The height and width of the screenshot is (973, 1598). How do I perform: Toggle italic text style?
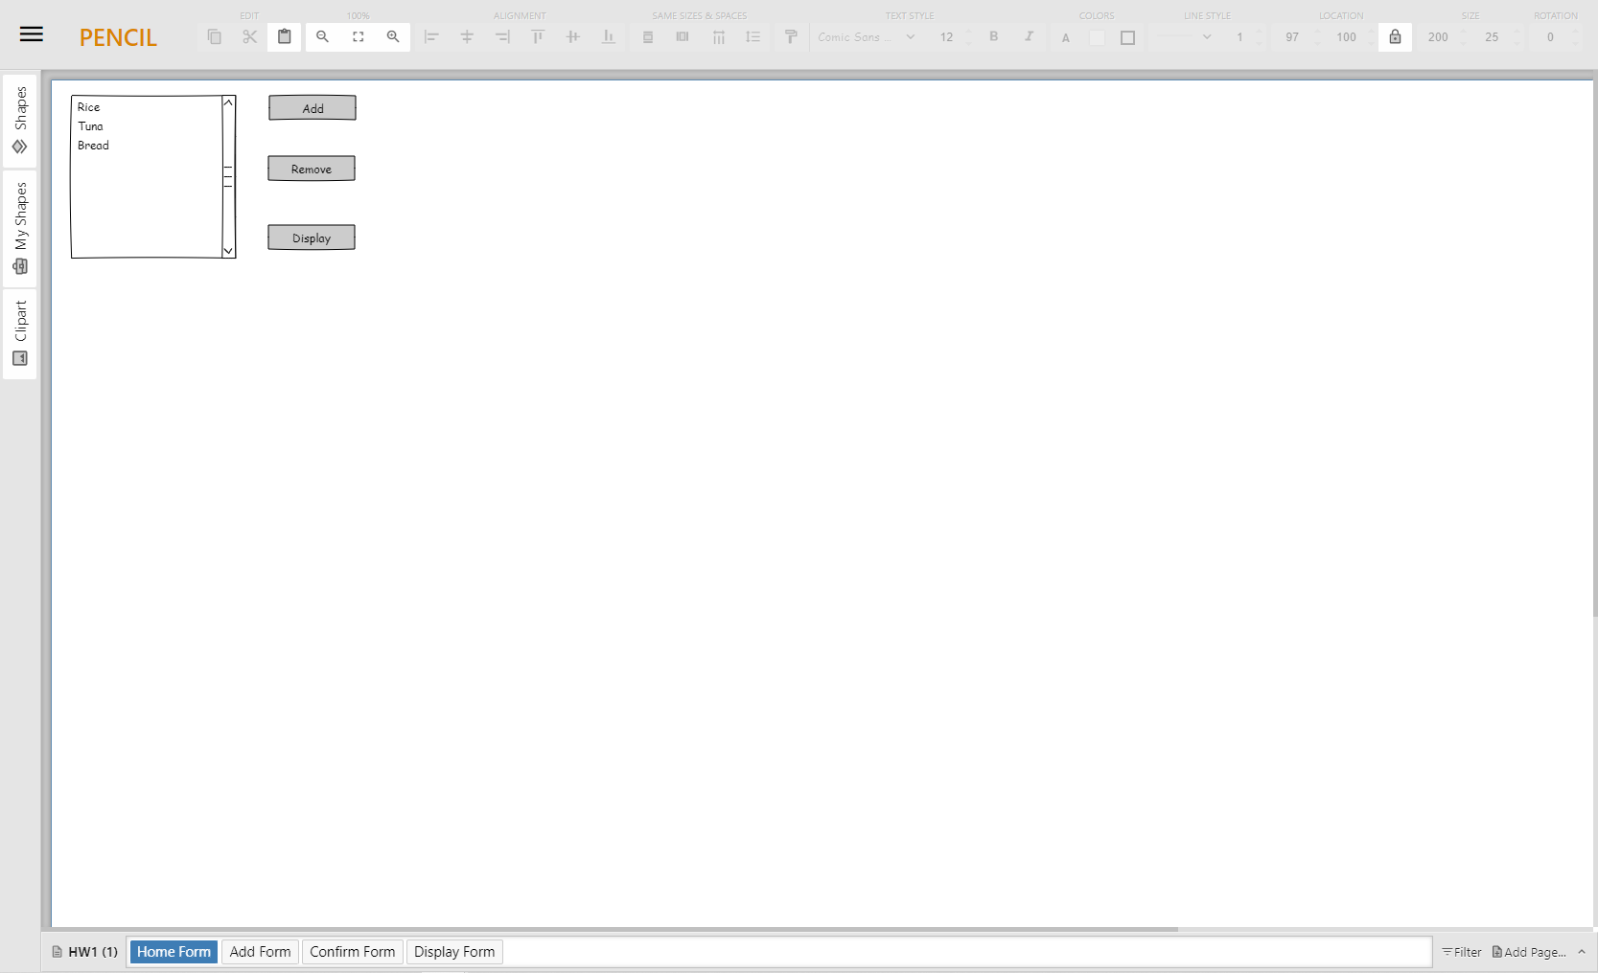click(x=1029, y=37)
